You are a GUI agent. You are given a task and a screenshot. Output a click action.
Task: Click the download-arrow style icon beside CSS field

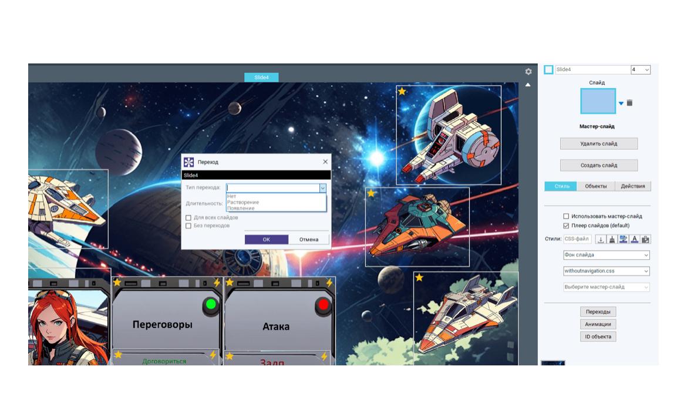click(x=601, y=239)
